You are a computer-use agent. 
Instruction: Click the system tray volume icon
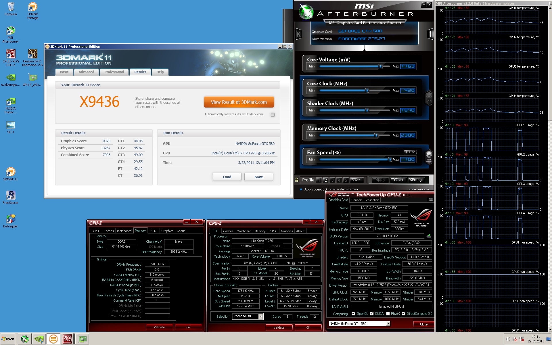(x=508, y=339)
